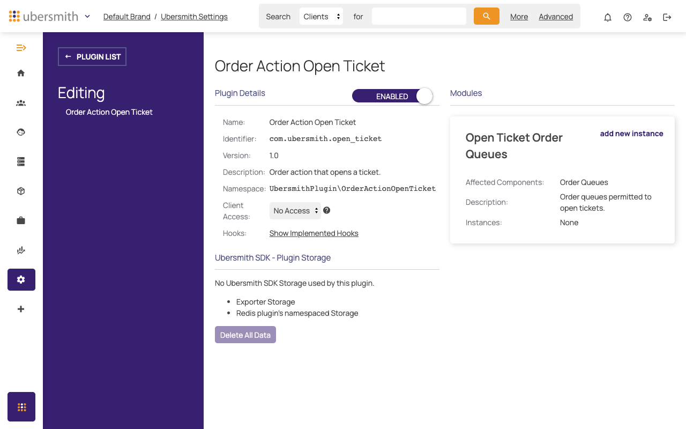Viewport: 686px width, 429px height.
Task: Go back to PLUGIN LIST
Action: (92, 56)
